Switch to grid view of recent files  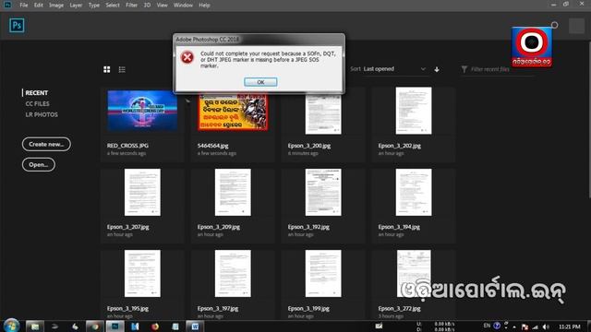tap(107, 70)
